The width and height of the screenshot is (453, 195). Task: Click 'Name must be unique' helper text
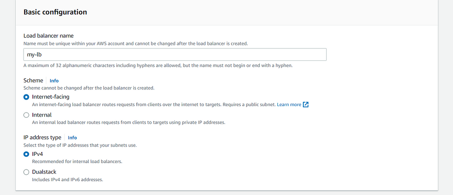135,44
